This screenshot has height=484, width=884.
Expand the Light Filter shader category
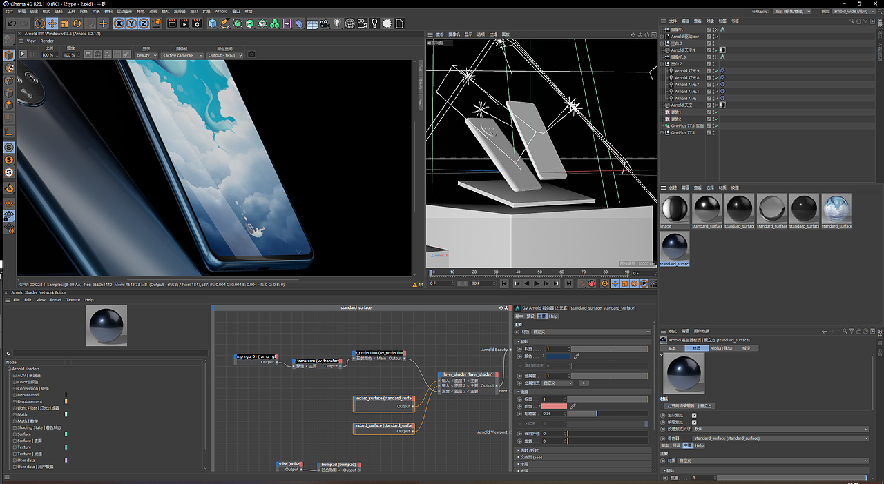tap(15, 408)
